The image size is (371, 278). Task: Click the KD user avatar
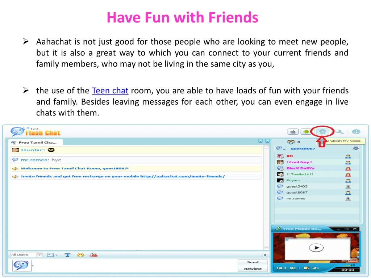(280, 156)
